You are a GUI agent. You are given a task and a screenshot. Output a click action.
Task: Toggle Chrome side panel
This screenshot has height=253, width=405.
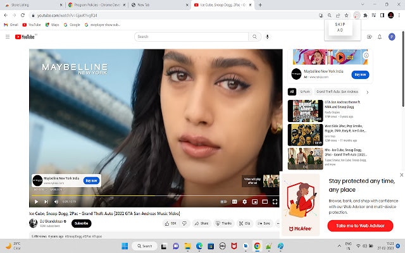click(x=382, y=15)
